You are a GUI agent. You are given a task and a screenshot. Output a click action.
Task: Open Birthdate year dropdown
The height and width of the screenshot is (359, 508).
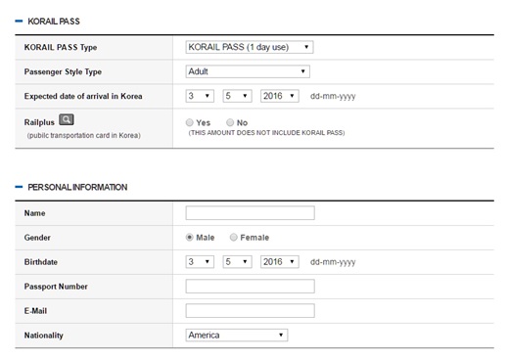pyautogui.click(x=280, y=262)
